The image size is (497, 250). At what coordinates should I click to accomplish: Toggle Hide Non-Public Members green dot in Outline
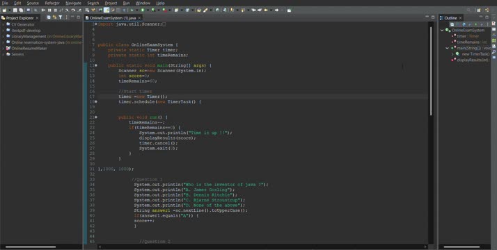click(475, 24)
